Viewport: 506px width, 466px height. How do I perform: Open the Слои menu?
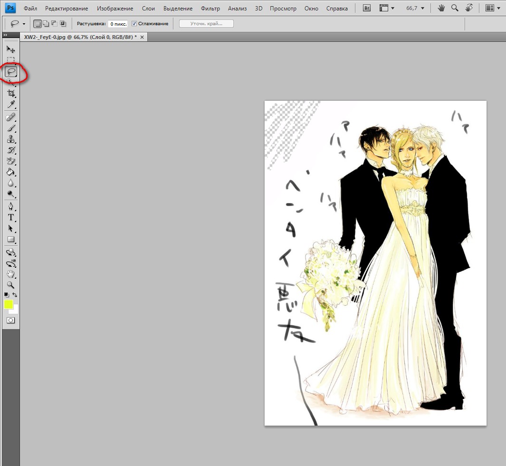pyautogui.click(x=148, y=9)
